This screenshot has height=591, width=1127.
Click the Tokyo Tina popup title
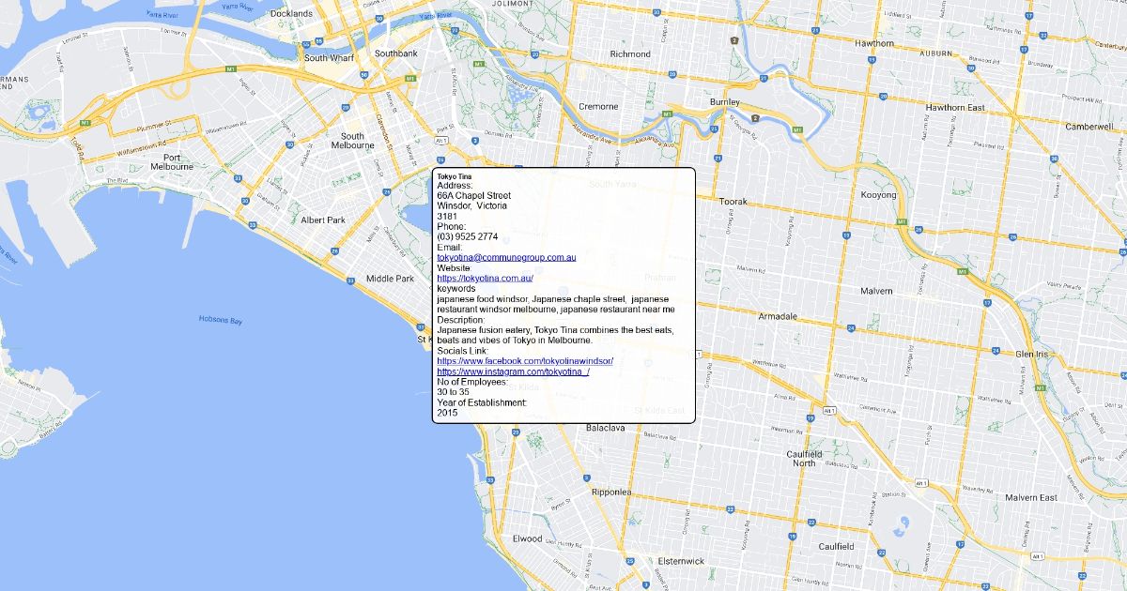pos(455,176)
